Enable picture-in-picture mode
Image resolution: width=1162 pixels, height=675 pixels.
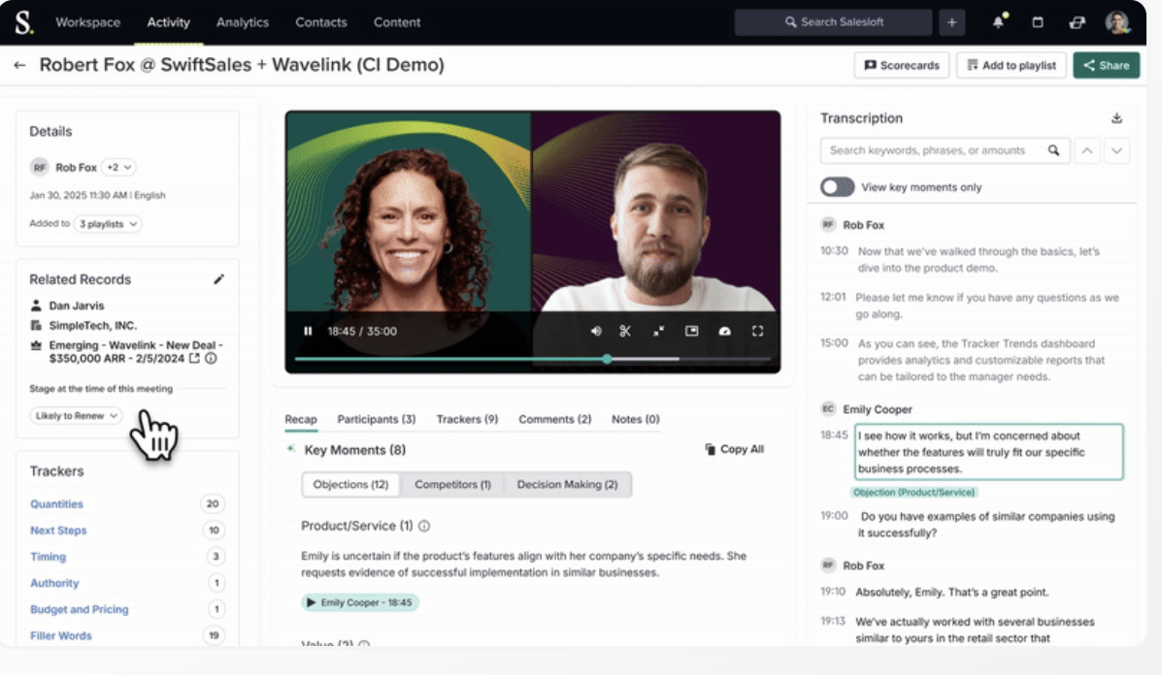pyautogui.click(x=691, y=331)
